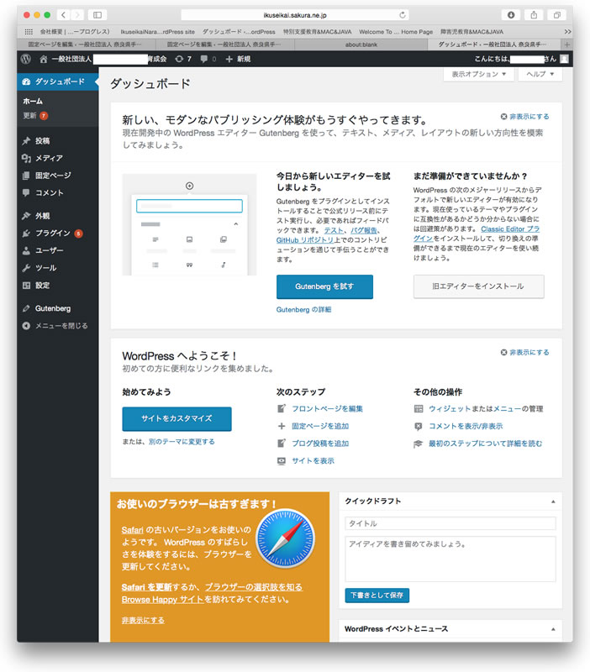This screenshot has width=590, height=672.
Task: Switch to the about:blank tab
Action: 361,45
